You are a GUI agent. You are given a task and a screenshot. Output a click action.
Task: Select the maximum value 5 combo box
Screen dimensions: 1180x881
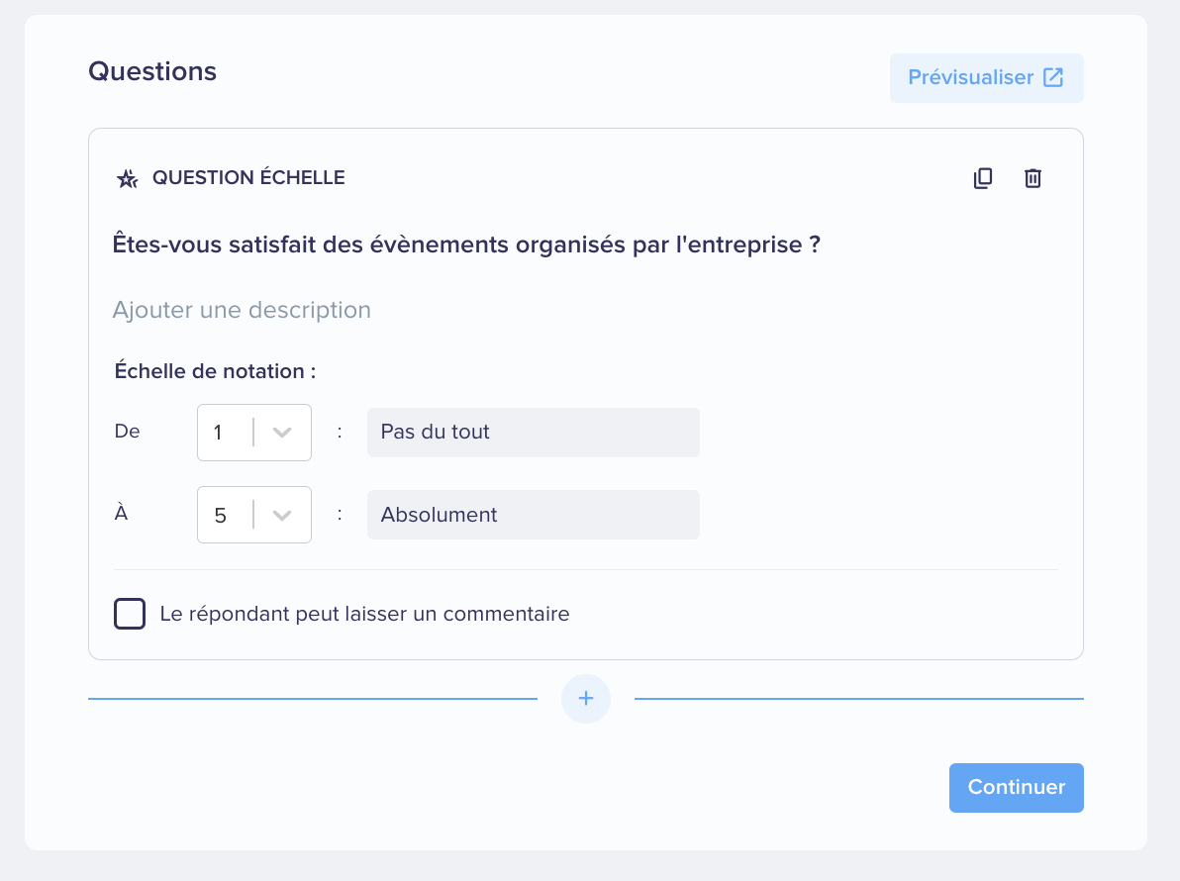tap(254, 515)
